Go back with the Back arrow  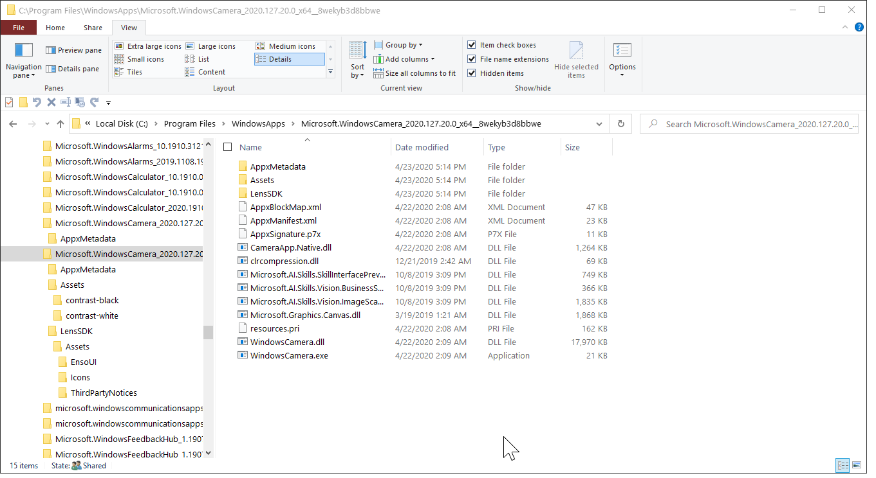pyautogui.click(x=13, y=124)
